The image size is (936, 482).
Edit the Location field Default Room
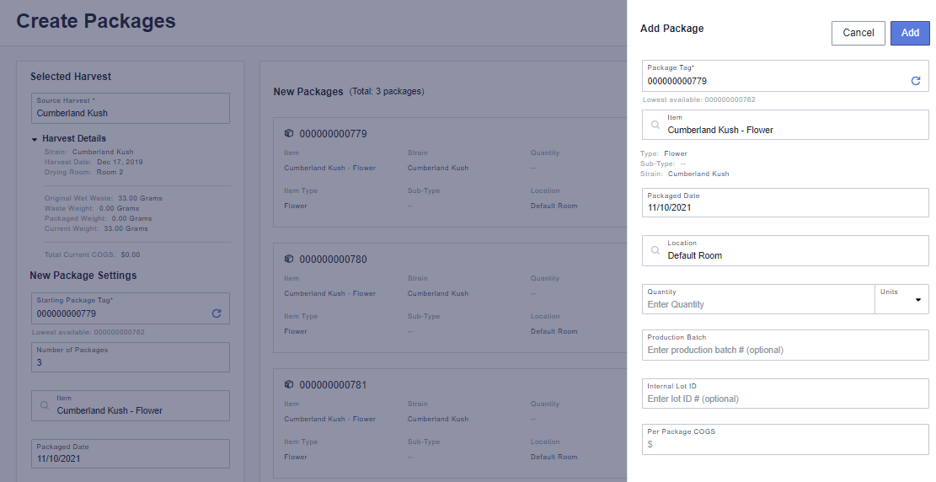coord(785,250)
